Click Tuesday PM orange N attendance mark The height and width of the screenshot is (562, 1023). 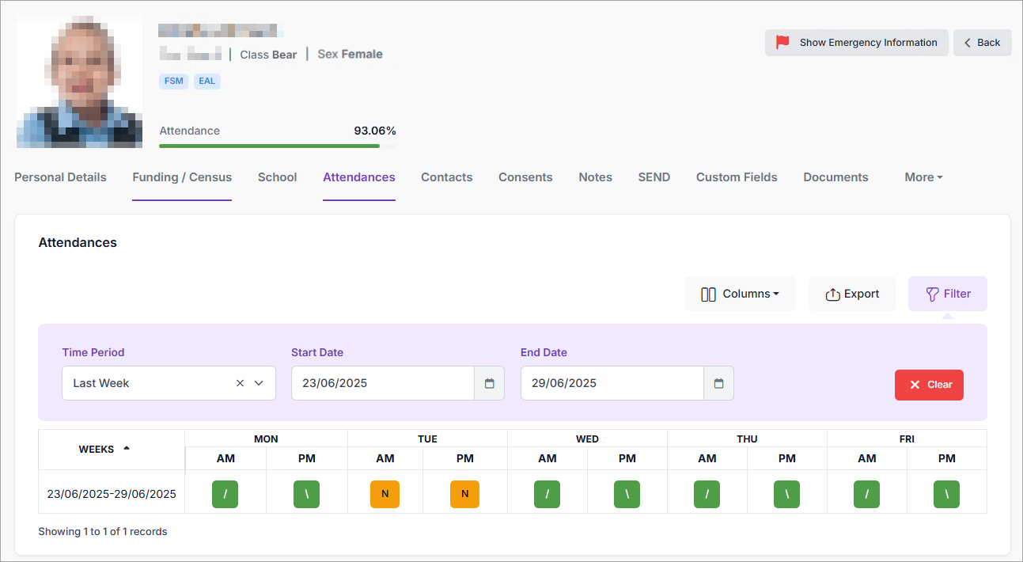(x=464, y=494)
